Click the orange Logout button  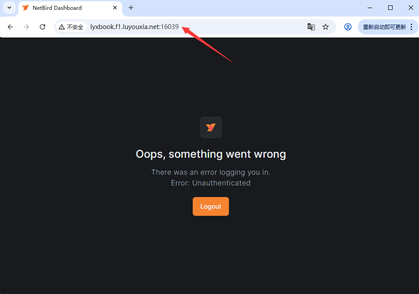point(211,206)
